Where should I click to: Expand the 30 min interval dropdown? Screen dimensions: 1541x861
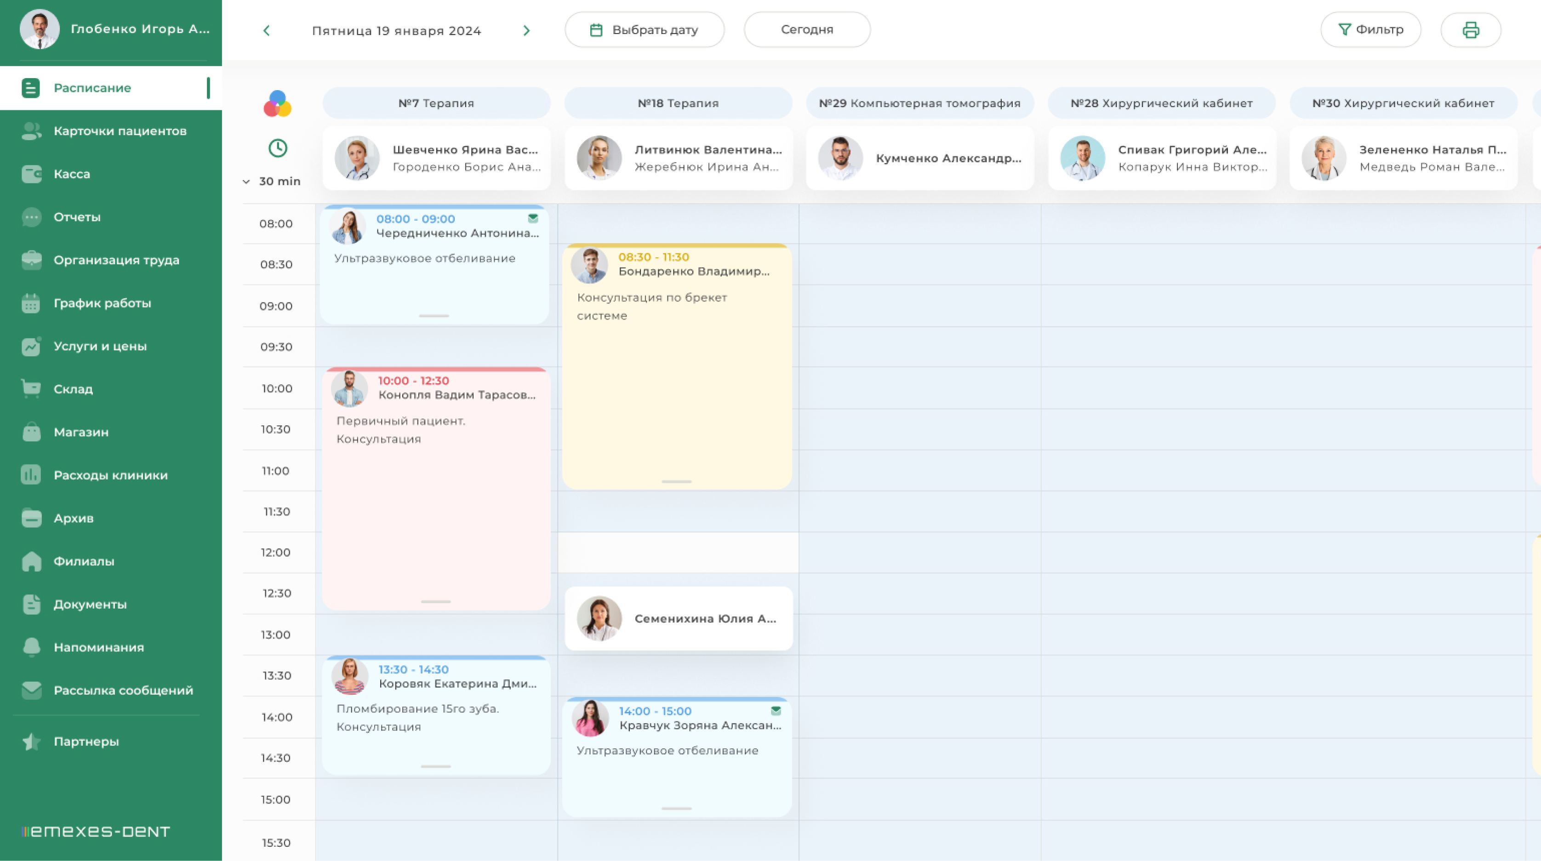(272, 181)
